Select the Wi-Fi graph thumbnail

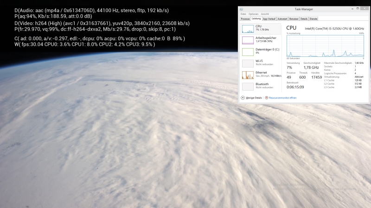[248, 63]
